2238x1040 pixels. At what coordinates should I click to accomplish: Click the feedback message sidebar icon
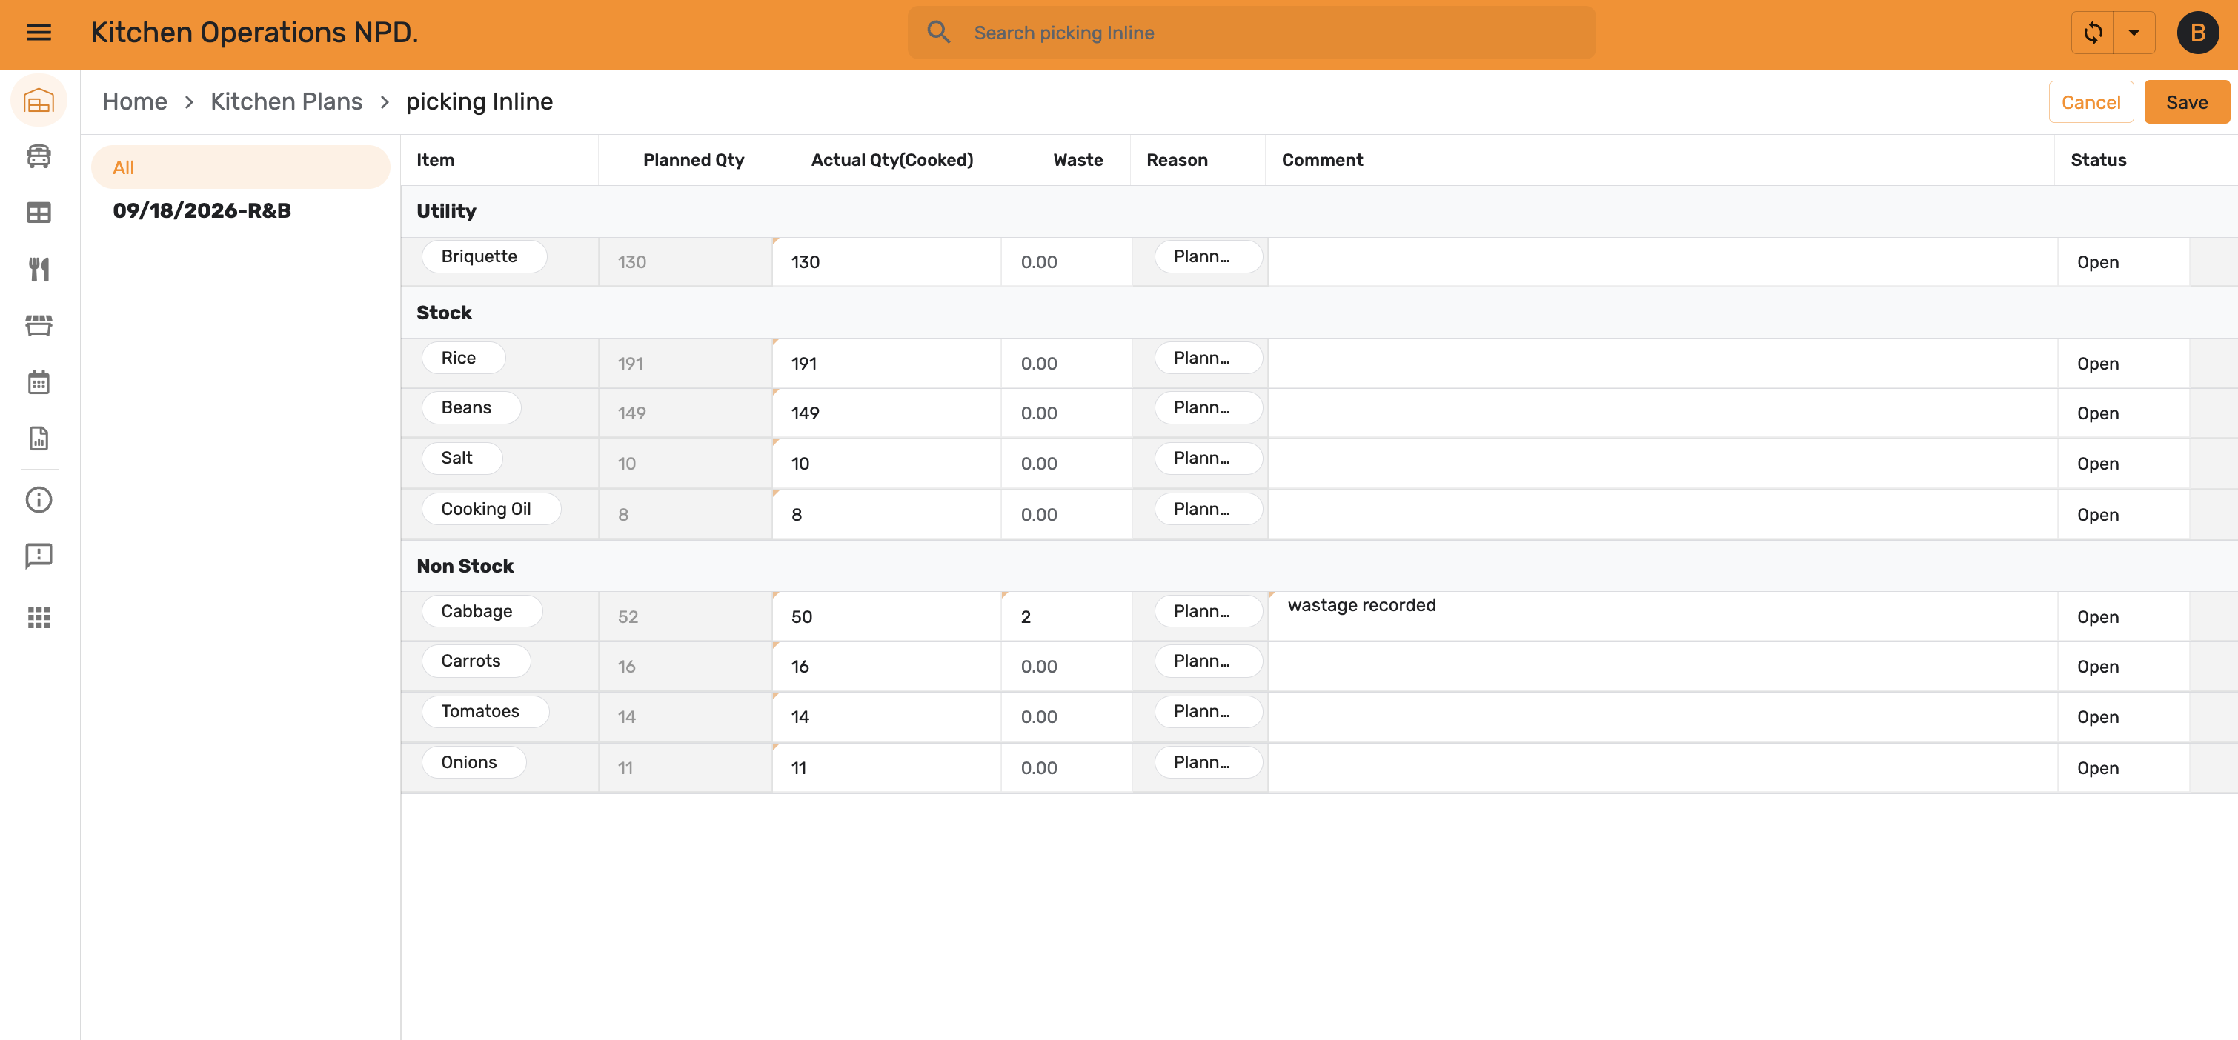tap(39, 556)
